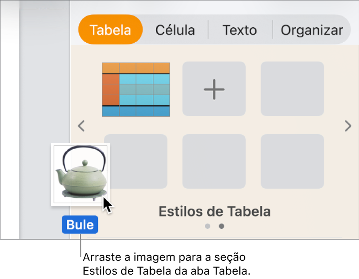Click the plus icon in the styles grid
The height and width of the screenshot is (279, 359).
pos(214,88)
